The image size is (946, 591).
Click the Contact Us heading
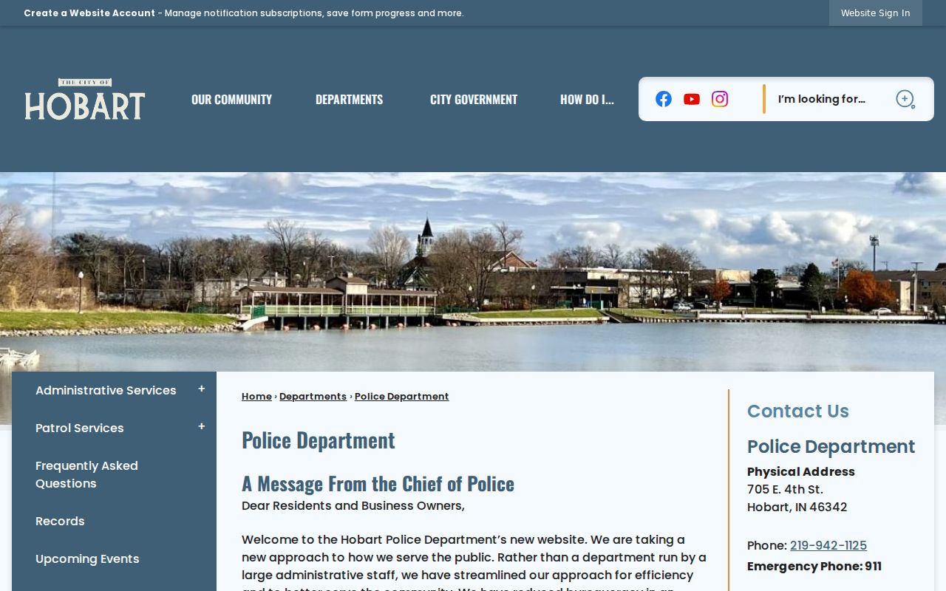[798, 411]
